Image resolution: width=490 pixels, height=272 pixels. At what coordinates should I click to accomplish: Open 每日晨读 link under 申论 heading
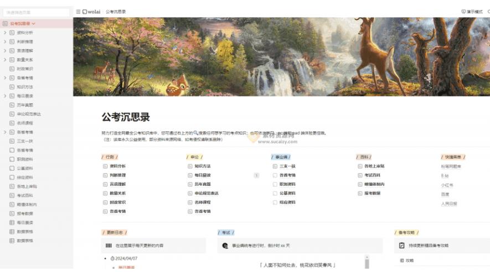(203, 175)
